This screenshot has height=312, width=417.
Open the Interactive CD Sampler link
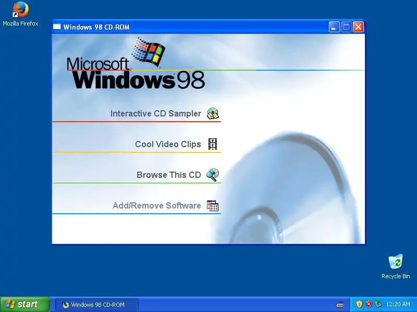(x=155, y=113)
